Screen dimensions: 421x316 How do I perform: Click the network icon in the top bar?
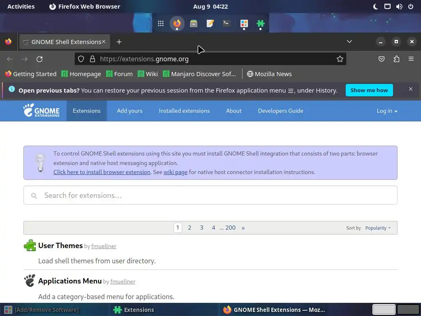point(387,7)
